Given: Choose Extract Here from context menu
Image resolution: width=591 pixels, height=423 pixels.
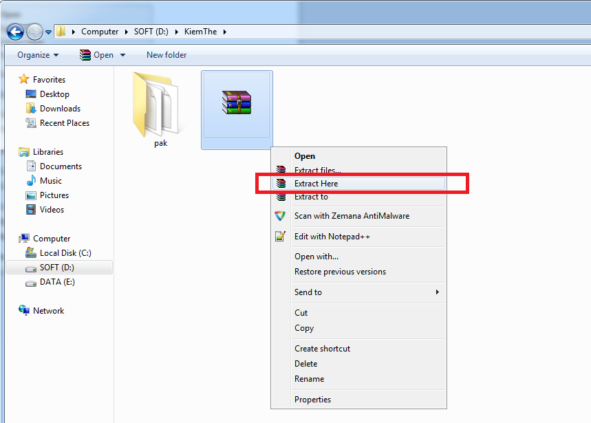Looking at the screenshot, I should 316,184.
